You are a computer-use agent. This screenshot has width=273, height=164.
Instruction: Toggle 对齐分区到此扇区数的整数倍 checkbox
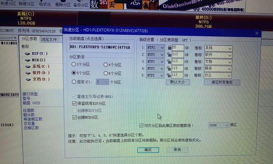(x=141, y=125)
